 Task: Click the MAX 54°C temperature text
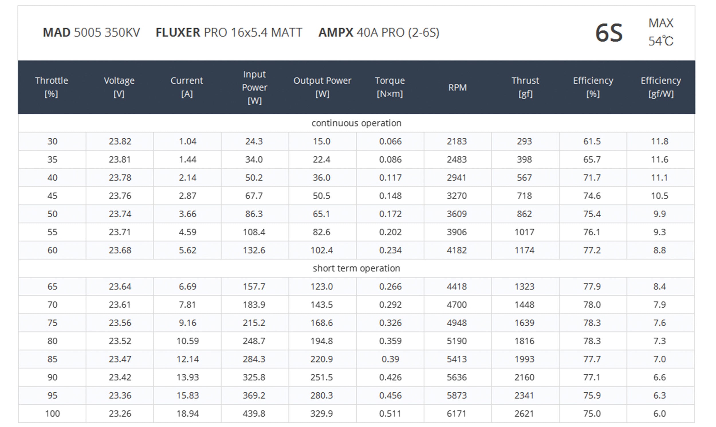[x=661, y=32]
